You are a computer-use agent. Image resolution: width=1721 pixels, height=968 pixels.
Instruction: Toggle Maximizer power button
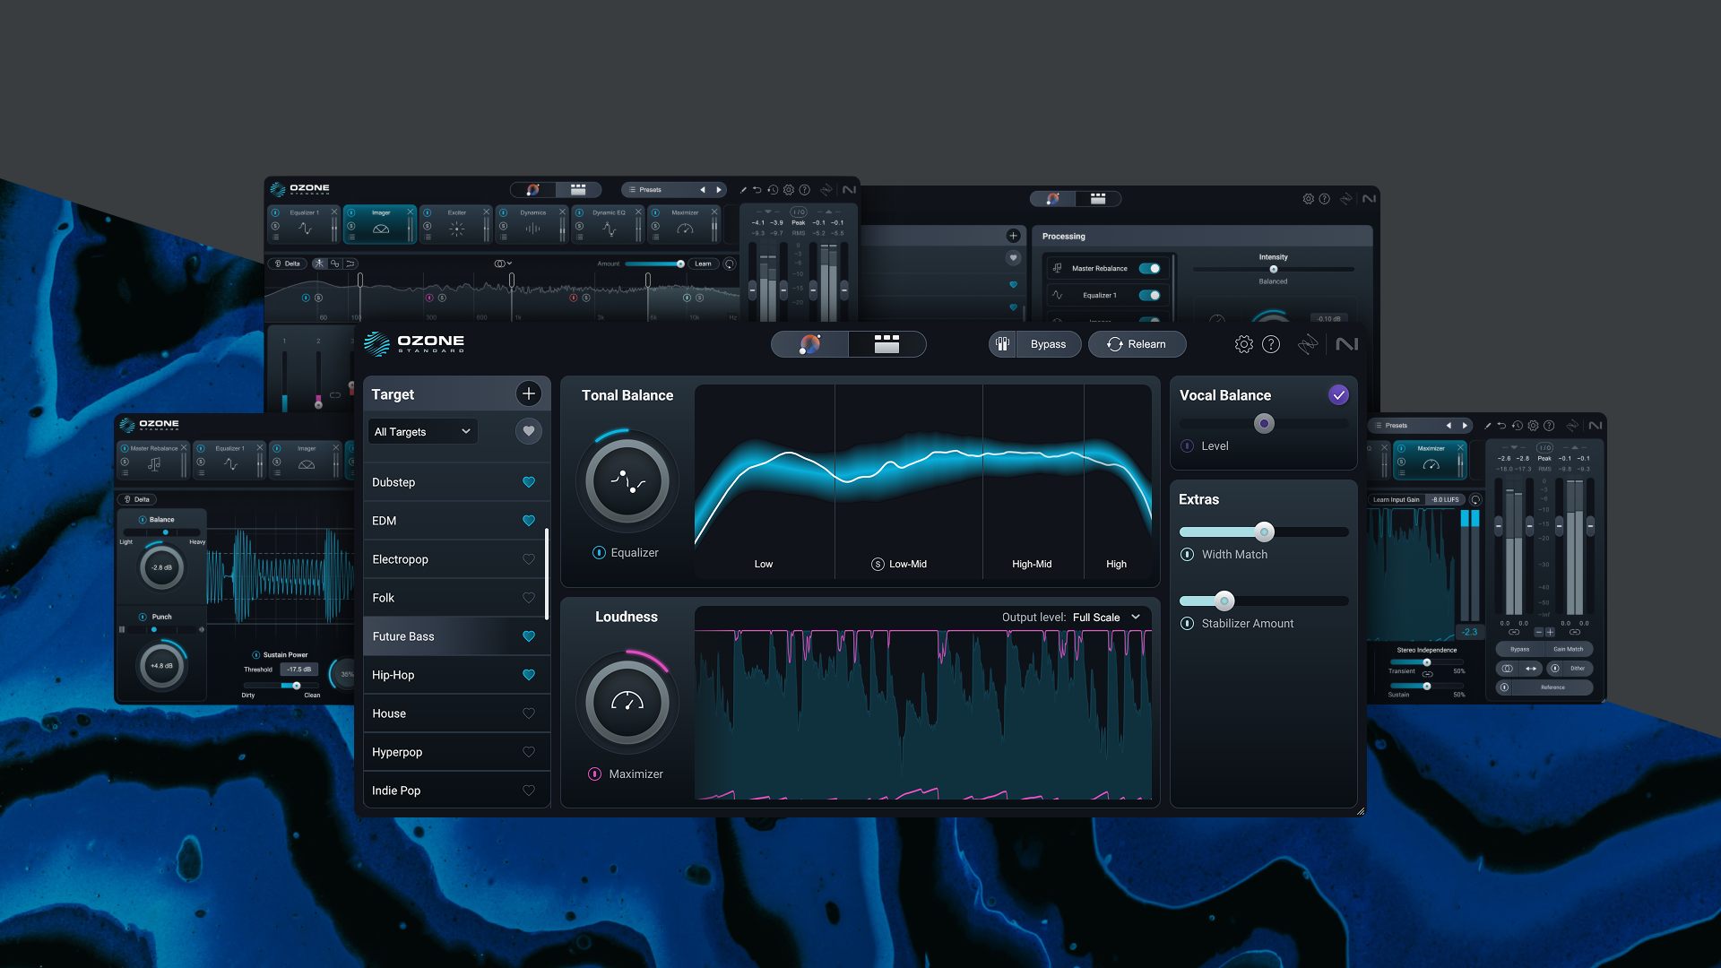[594, 774]
